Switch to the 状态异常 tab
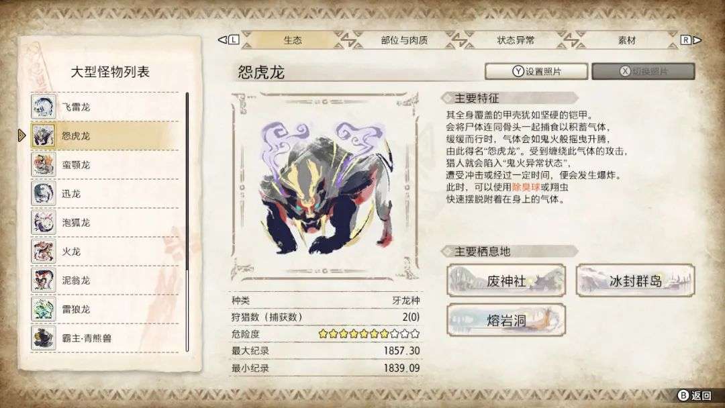 coord(516,40)
